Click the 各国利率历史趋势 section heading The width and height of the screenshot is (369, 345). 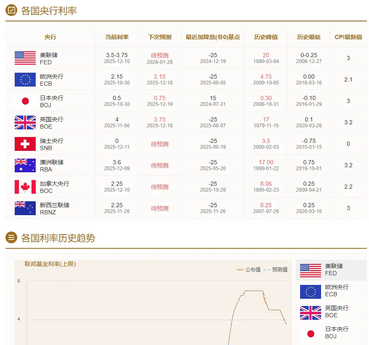pos(58,238)
